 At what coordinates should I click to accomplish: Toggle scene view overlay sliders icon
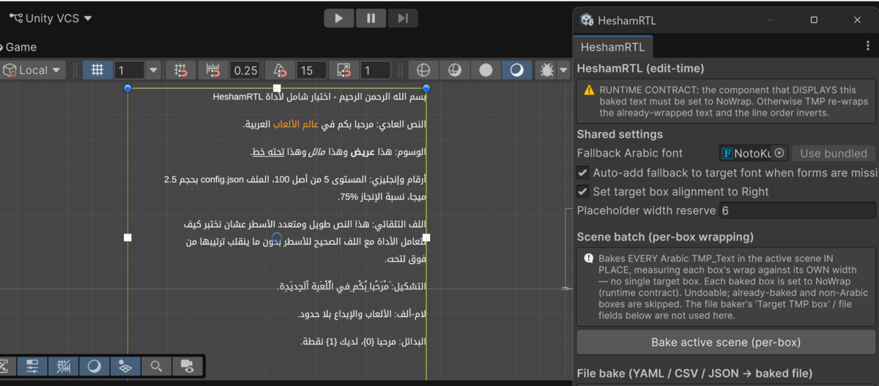pyautogui.click(x=32, y=366)
